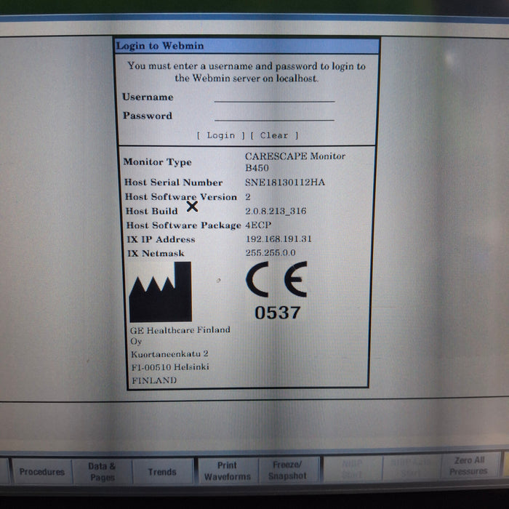
Task: Select the greyed-out NIBP Start button
Action: 352,468
